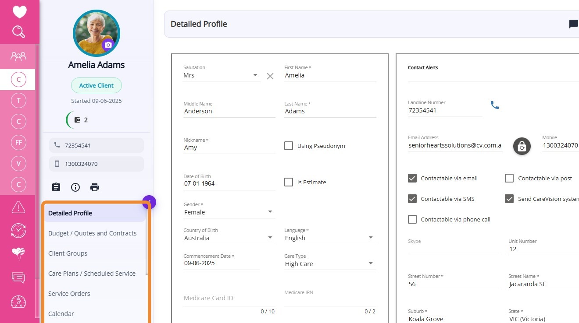Viewport: 579px width, 323px height.
Task: Select Budget / Quotes and Contracts menu item
Action: [x=92, y=233]
